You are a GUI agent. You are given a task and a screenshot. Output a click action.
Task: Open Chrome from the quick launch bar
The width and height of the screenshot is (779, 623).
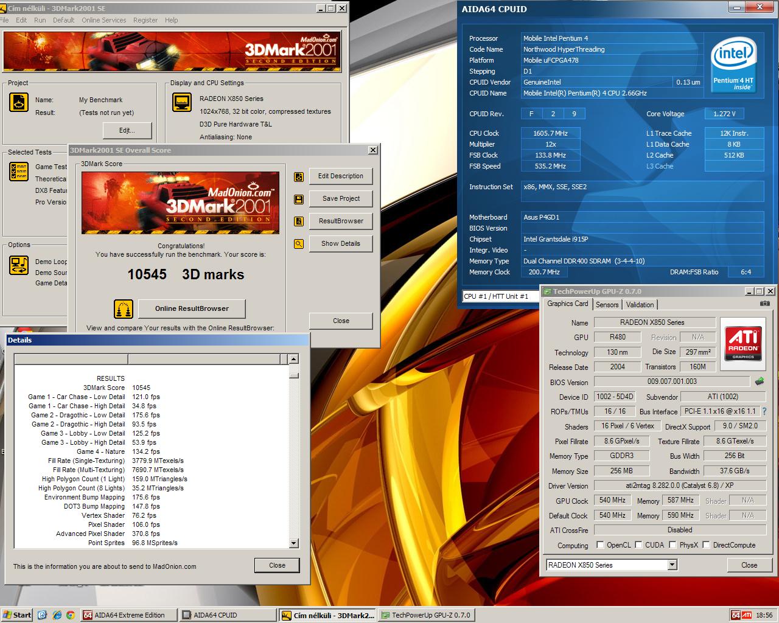click(70, 615)
